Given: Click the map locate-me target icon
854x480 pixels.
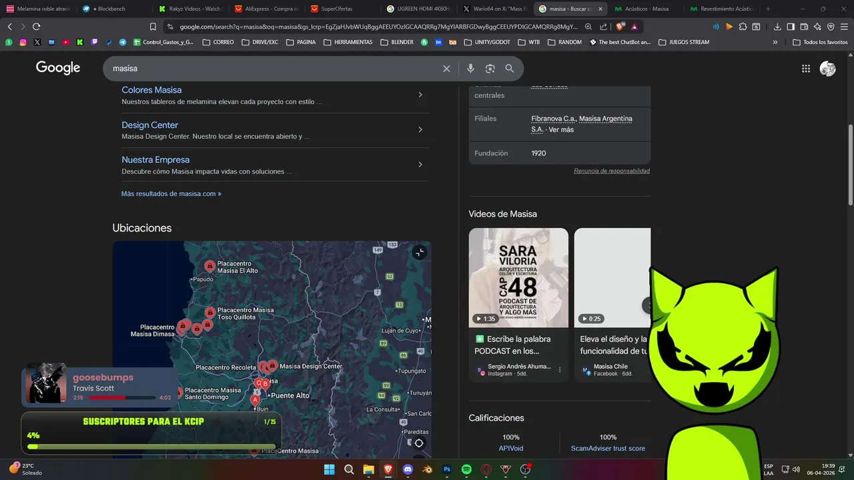Looking at the screenshot, I should click(x=419, y=443).
